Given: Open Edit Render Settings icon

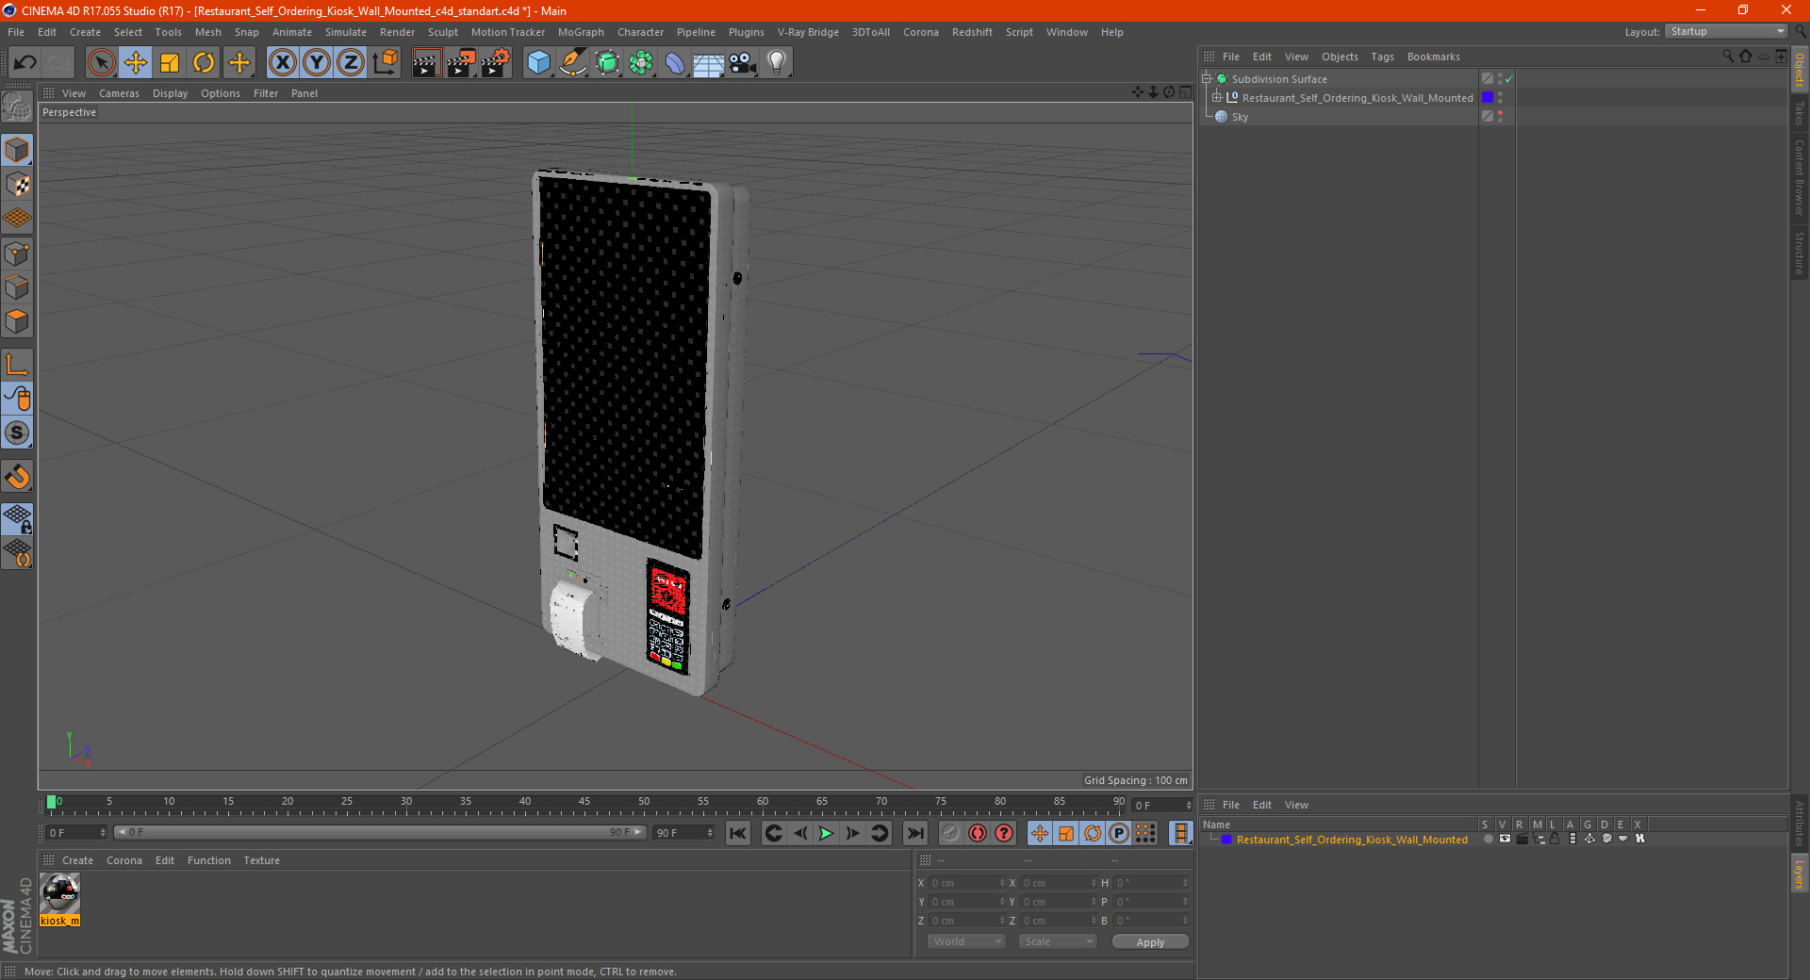Looking at the screenshot, I should click(496, 63).
